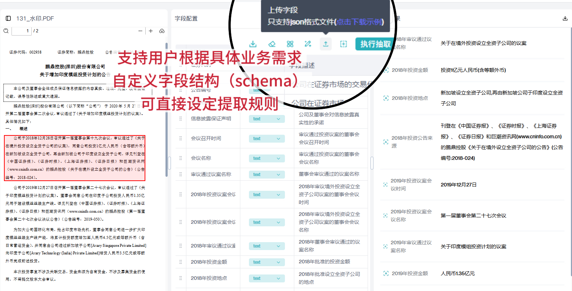Click the magic wand icon in field toolbar
Image resolution: width=572 pixels, height=291 pixels.
[308, 44]
